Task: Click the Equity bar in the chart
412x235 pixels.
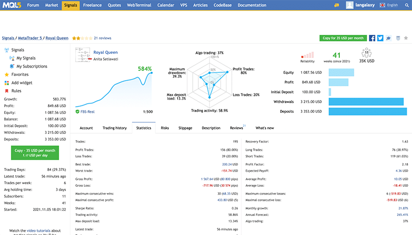Action: click(x=341, y=72)
